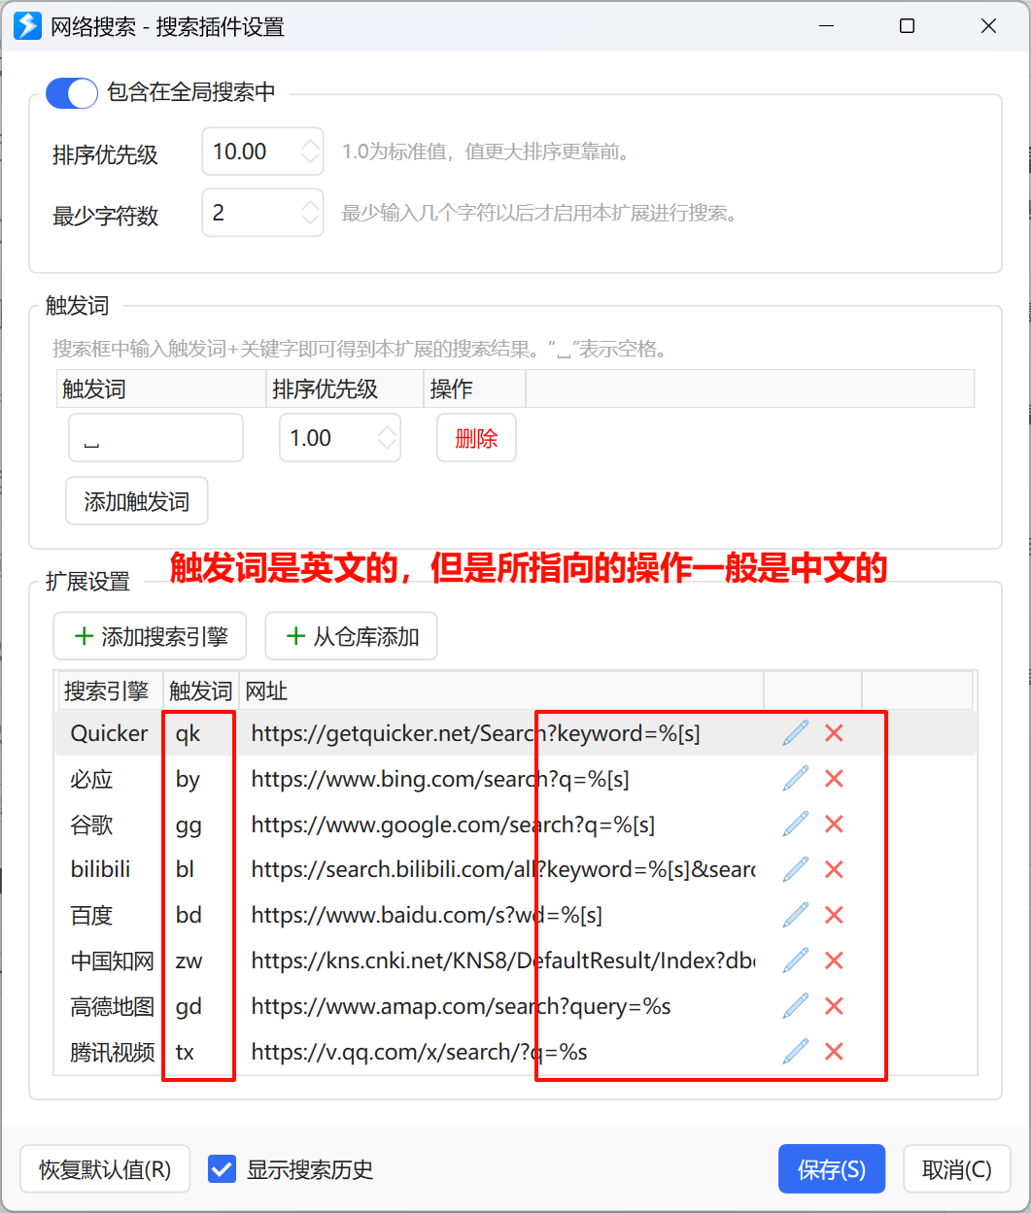
Task: Delete the 百度 search engine row
Action: pos(834,915)
